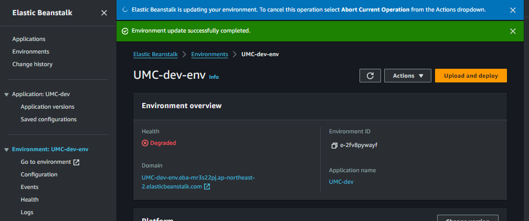Open Configuration in the sidebar
Screen dimensions: 529x221
39,174
